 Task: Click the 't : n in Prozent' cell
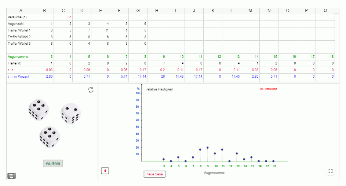click(21, 77)
